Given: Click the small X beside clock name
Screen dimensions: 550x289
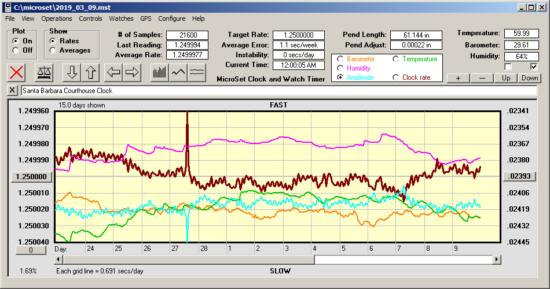Looking at the screenshot, I should point(12,90).
